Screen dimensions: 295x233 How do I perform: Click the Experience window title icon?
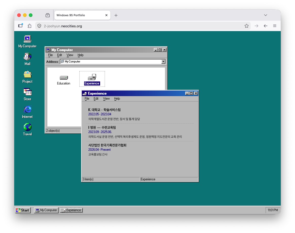click(85, 94)
